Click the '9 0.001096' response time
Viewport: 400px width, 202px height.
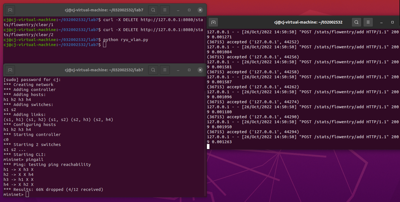pyautogui.click(x=219, y=97)
